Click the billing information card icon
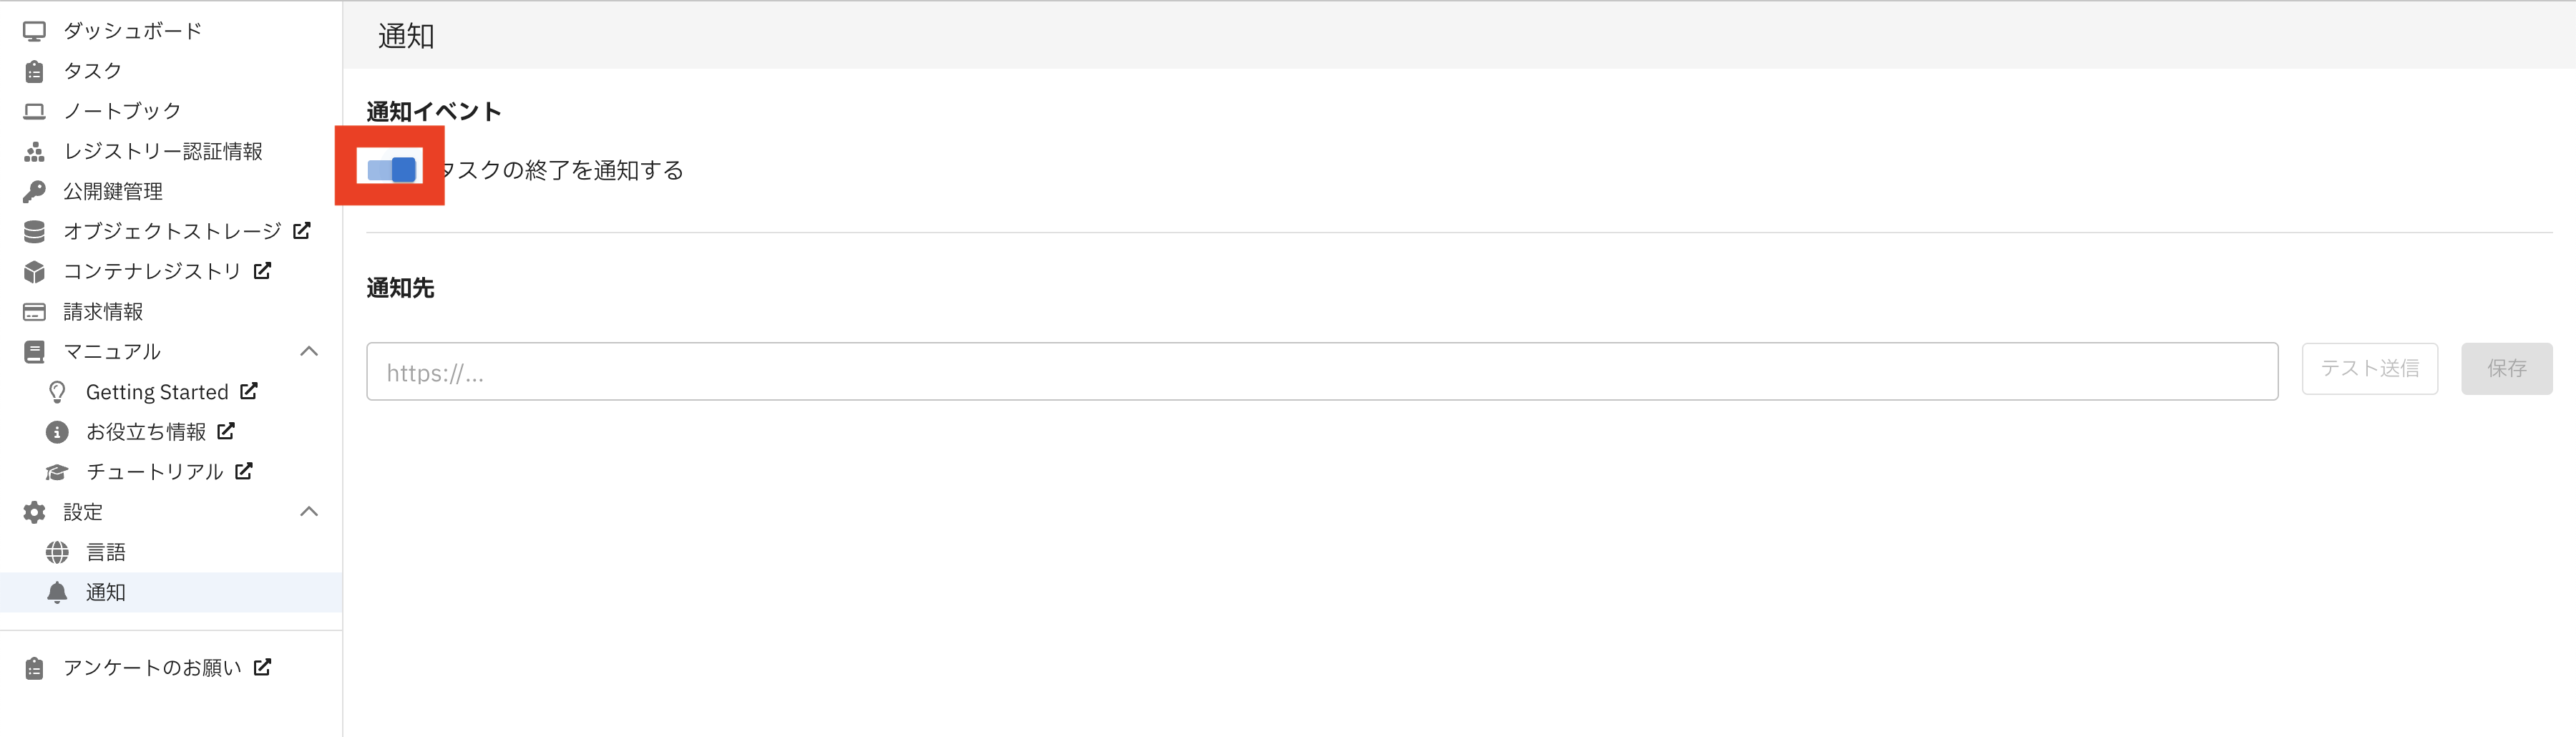The width and height of the screenshot is (2576, 737). (x=34, y=312)
